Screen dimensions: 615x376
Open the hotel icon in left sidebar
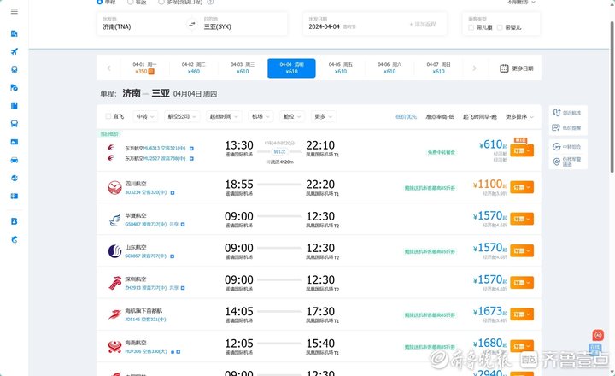pos(15,33)
